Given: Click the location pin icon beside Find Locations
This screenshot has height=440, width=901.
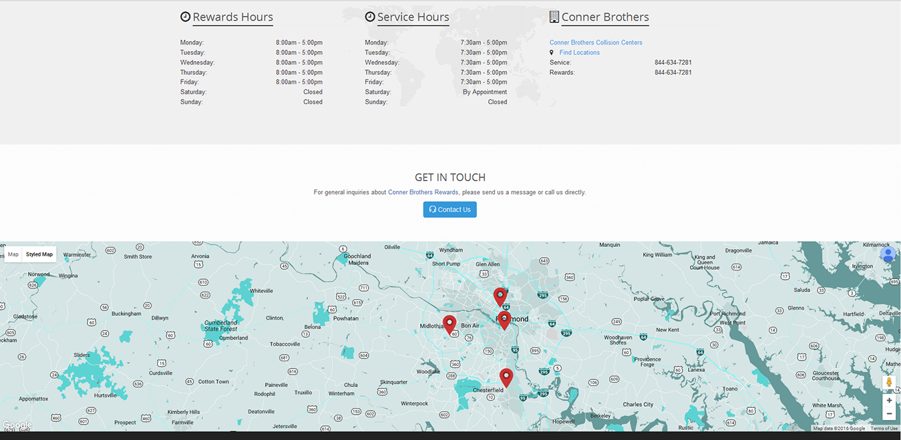Looking at the screenshot, I should (552, 52).
